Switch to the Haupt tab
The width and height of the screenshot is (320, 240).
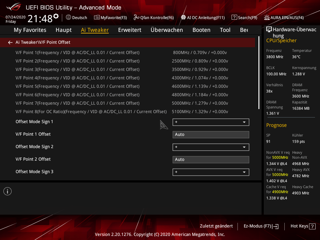64,30
